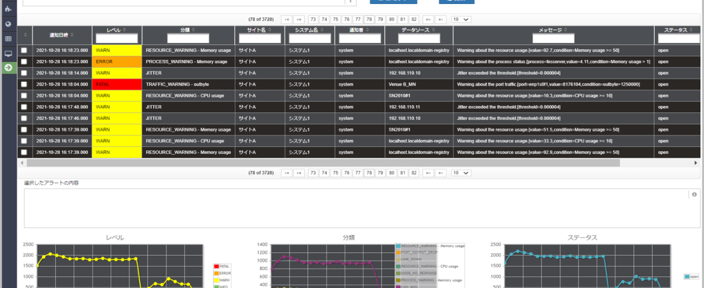Select the green arrow sidebar icon

[8, 68]
